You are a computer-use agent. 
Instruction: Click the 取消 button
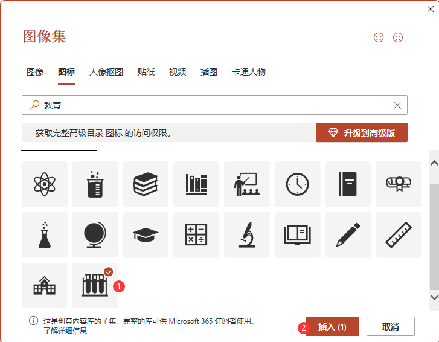391,326
